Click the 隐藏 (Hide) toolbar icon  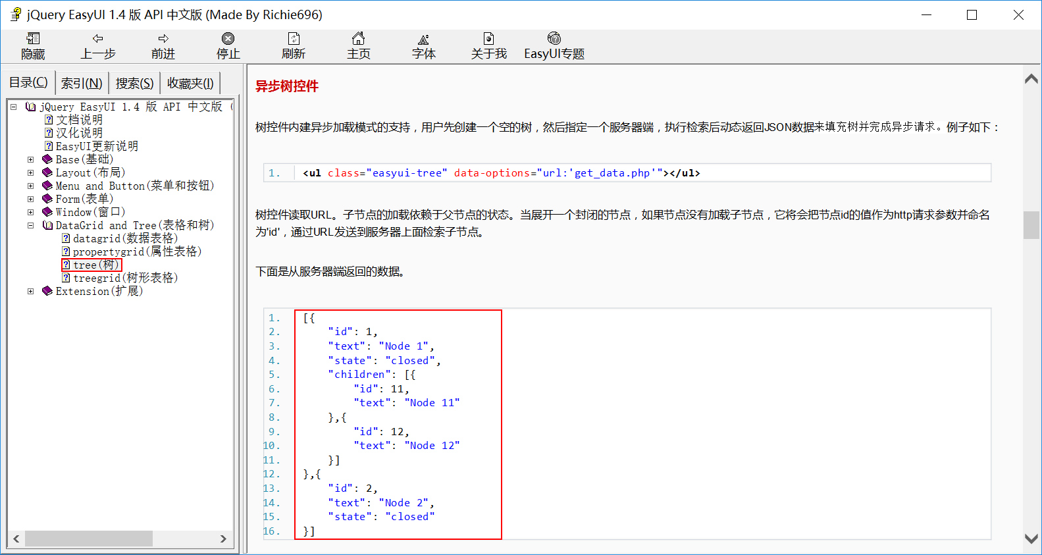coord(33,39)
